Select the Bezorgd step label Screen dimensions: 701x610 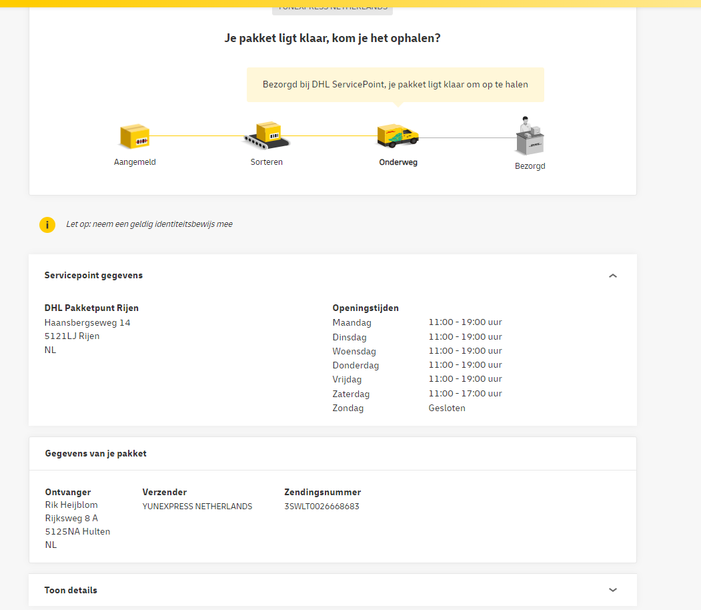[x=530, y=166]
